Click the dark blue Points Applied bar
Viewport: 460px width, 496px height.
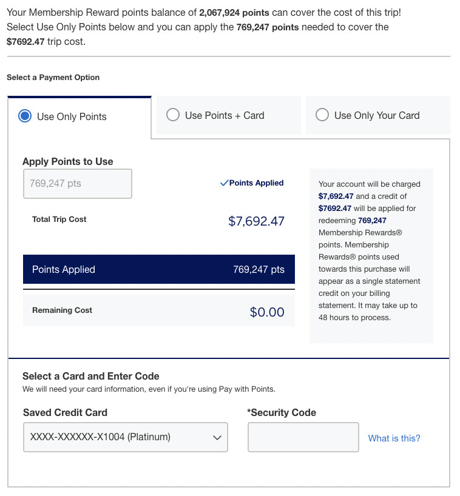158,269
